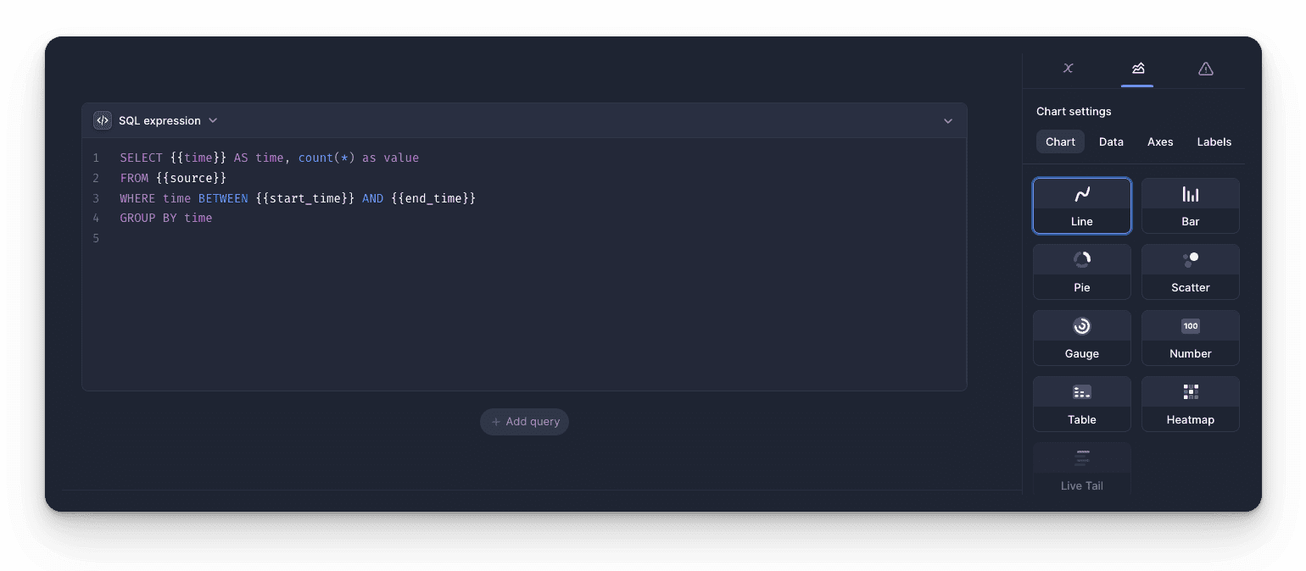Open the SQL expression type dropdown

pyautogui.click(x=212, y=120)
